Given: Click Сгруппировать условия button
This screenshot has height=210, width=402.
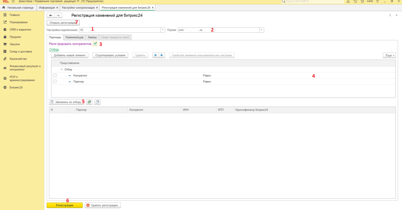Looking at the screenshot, I should pos(110,55).
